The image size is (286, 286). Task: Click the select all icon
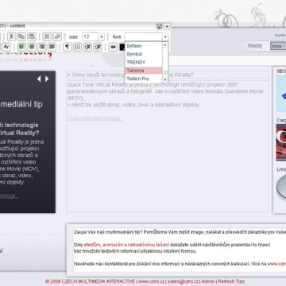47,37
